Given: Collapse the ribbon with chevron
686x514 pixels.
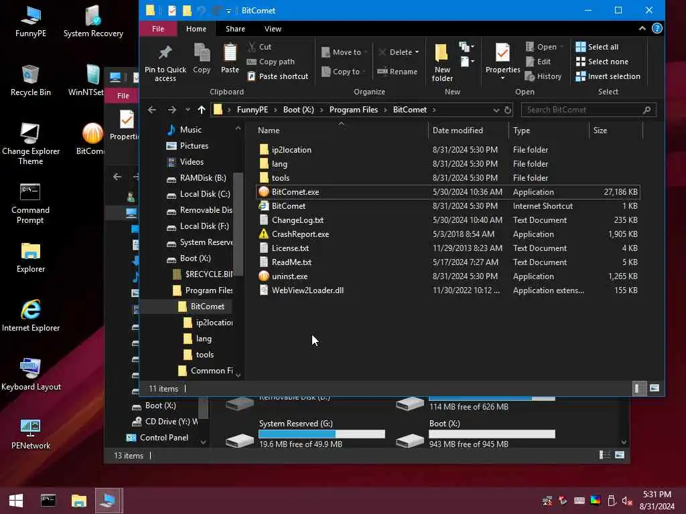Looking at the screenshot, I should (642, 28).
